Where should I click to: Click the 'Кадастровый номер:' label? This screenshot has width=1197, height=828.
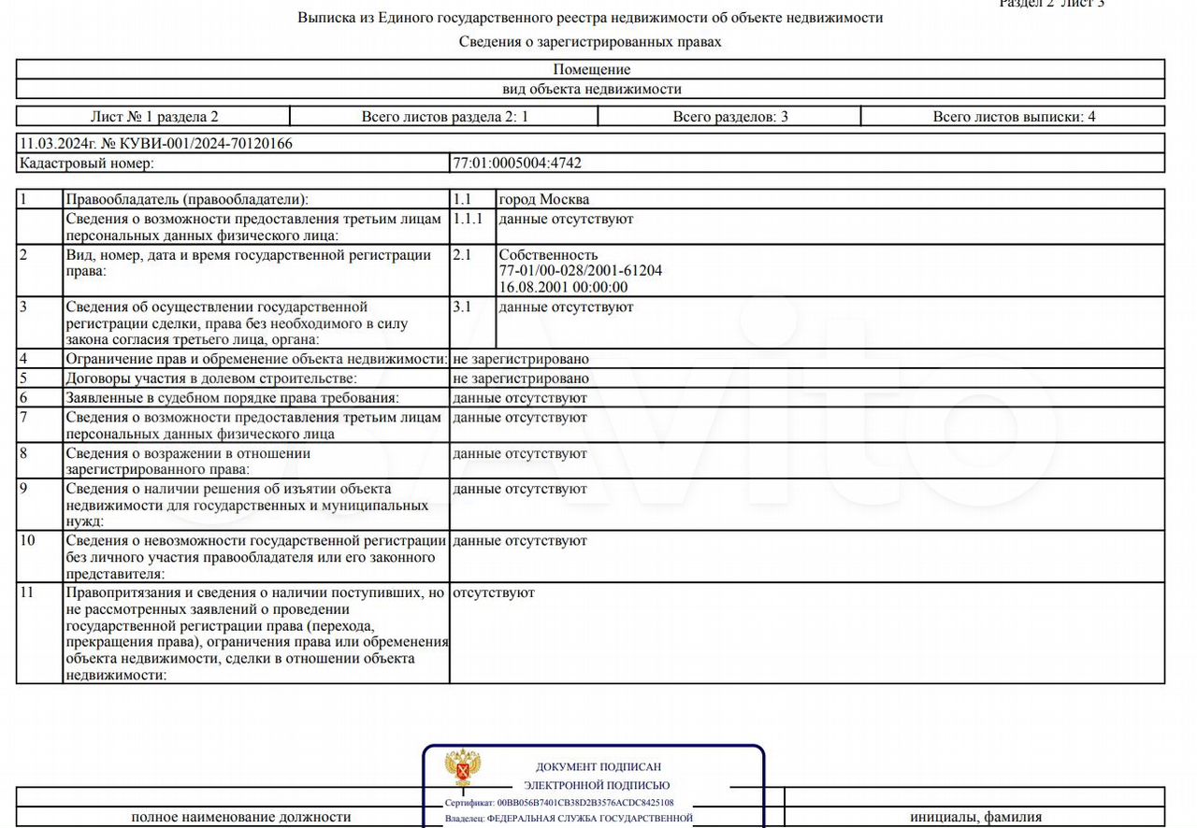(x=87, y=164)
